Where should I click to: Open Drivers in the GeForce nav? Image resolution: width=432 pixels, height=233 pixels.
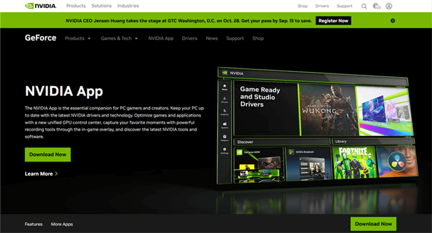point(189,39)
